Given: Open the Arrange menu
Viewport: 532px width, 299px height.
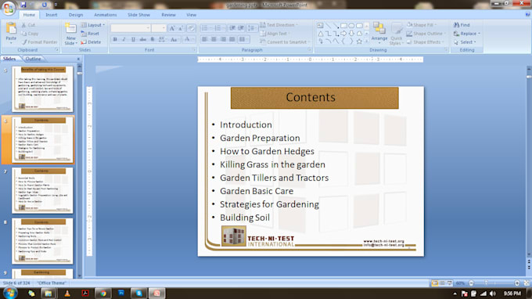Looking at the screenshot, I should pos(379,33).
